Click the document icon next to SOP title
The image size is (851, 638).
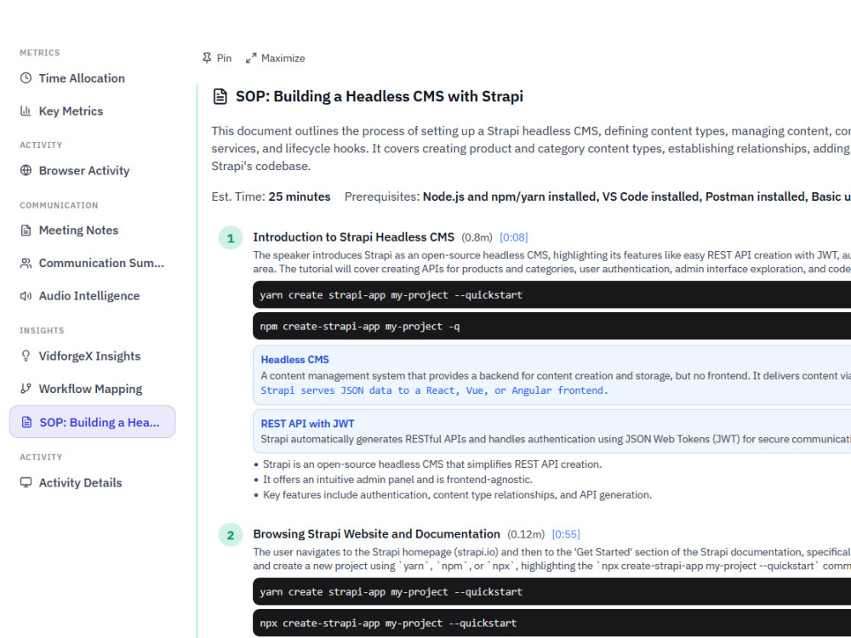tap(220, 97)
